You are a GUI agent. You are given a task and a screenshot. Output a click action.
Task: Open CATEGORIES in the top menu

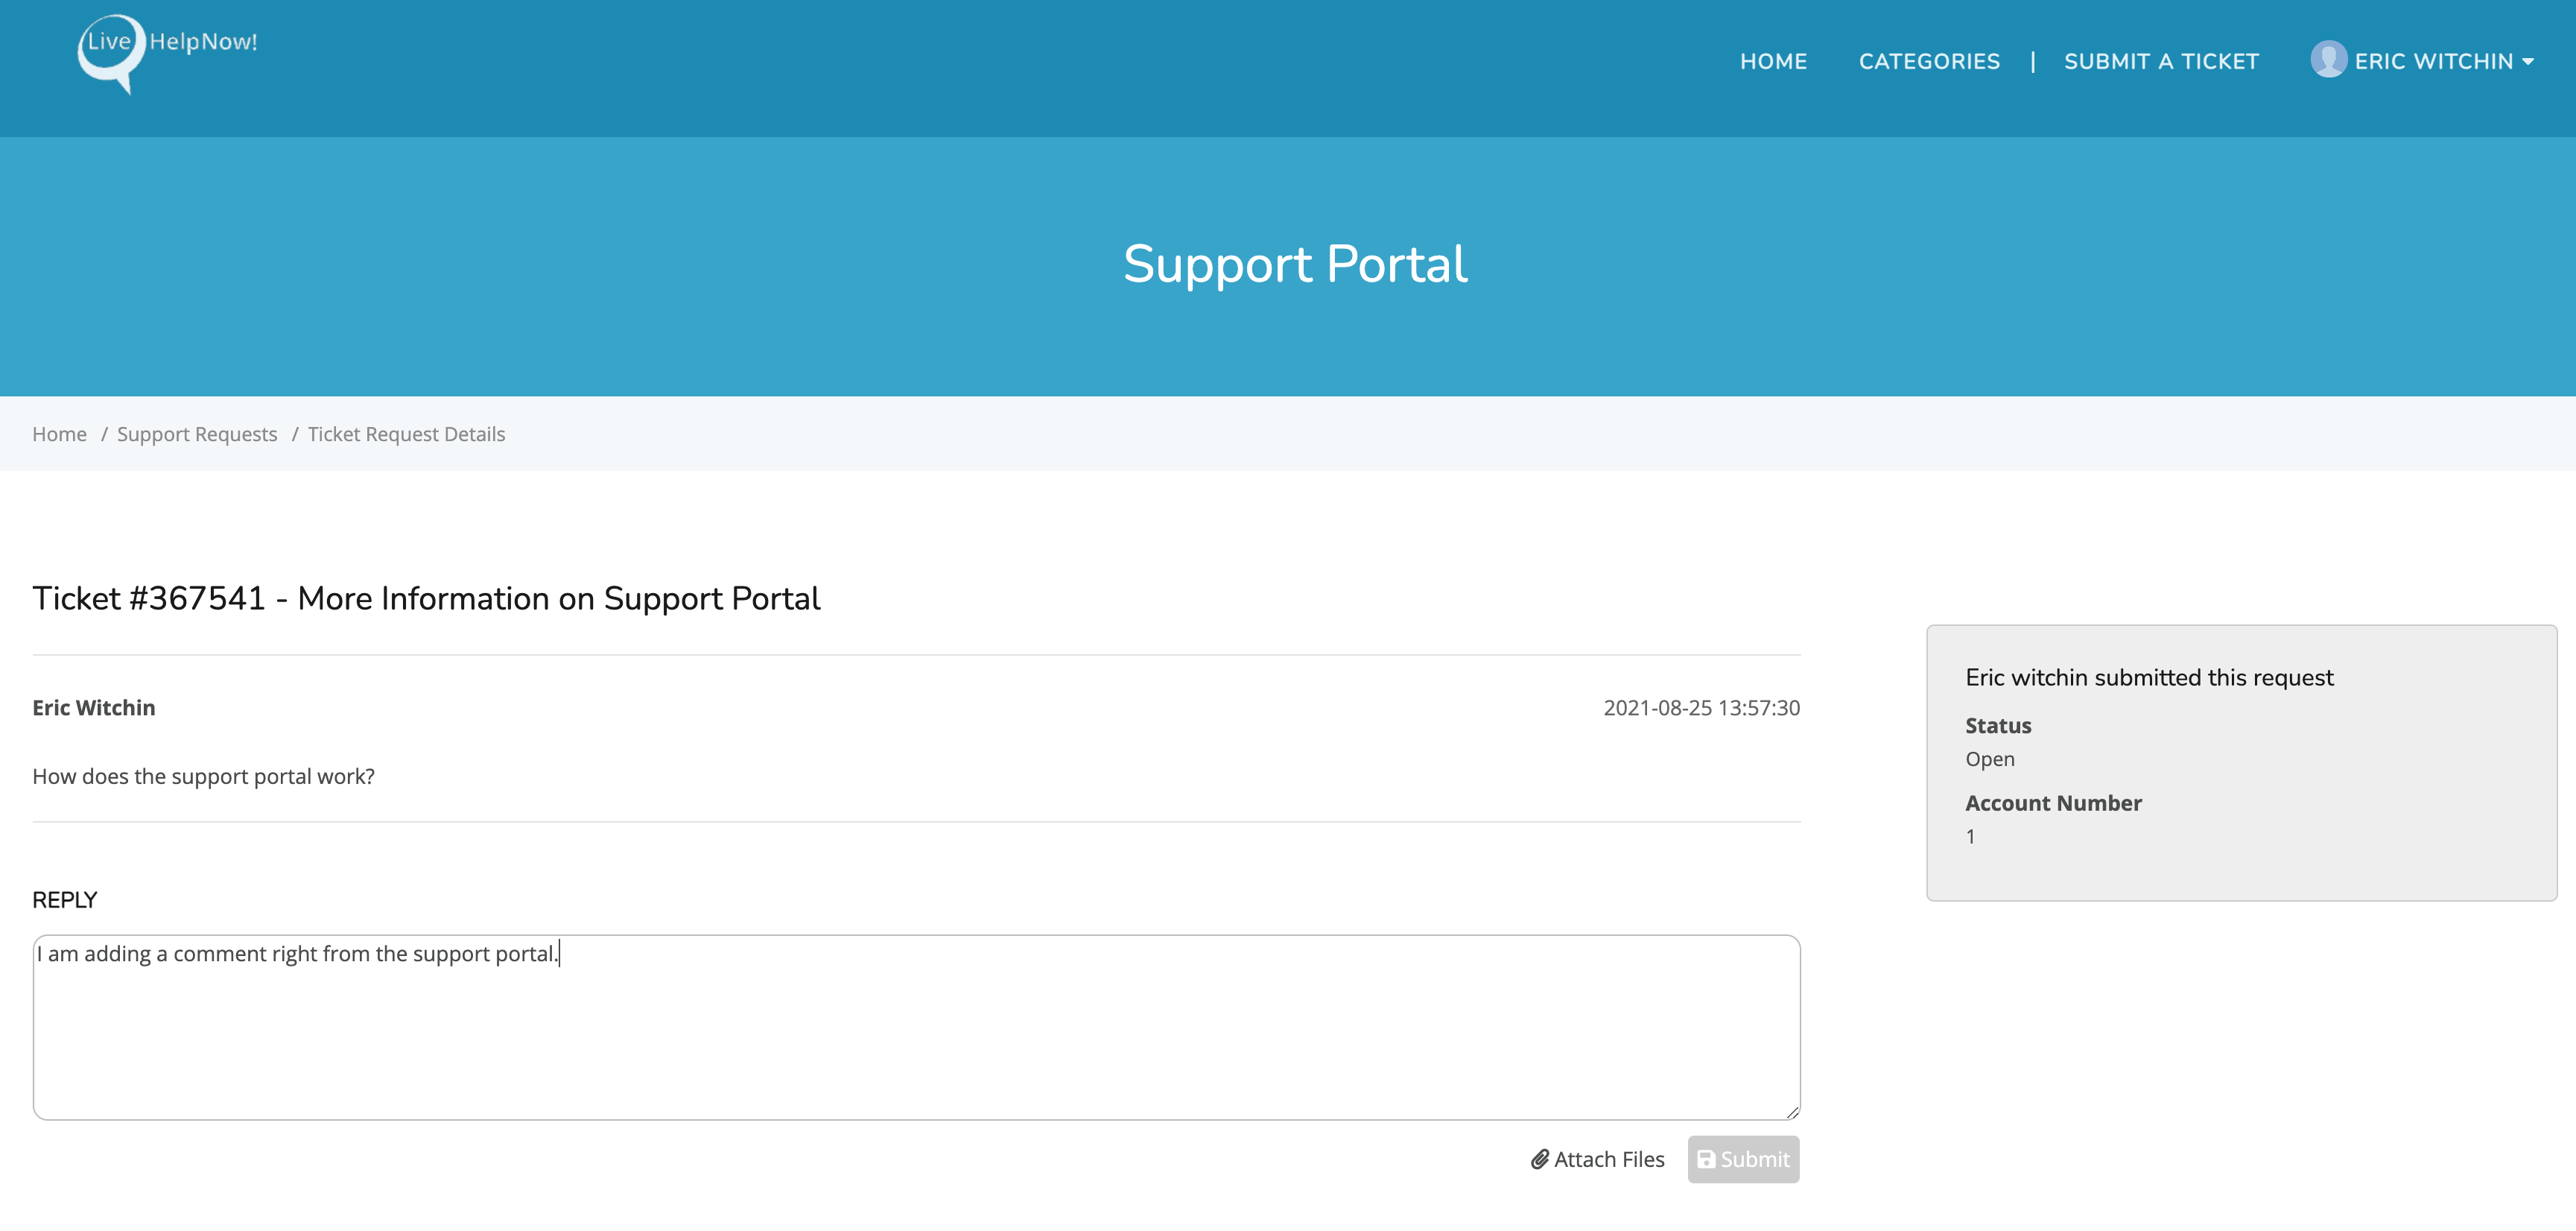pos(1928,62)
